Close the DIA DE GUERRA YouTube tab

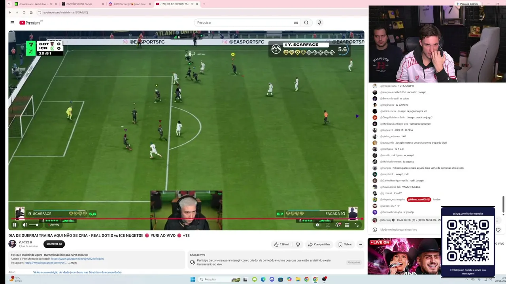tap(197, 4)
